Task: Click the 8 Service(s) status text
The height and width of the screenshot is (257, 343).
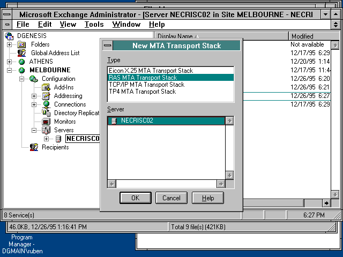Action: 19,215
